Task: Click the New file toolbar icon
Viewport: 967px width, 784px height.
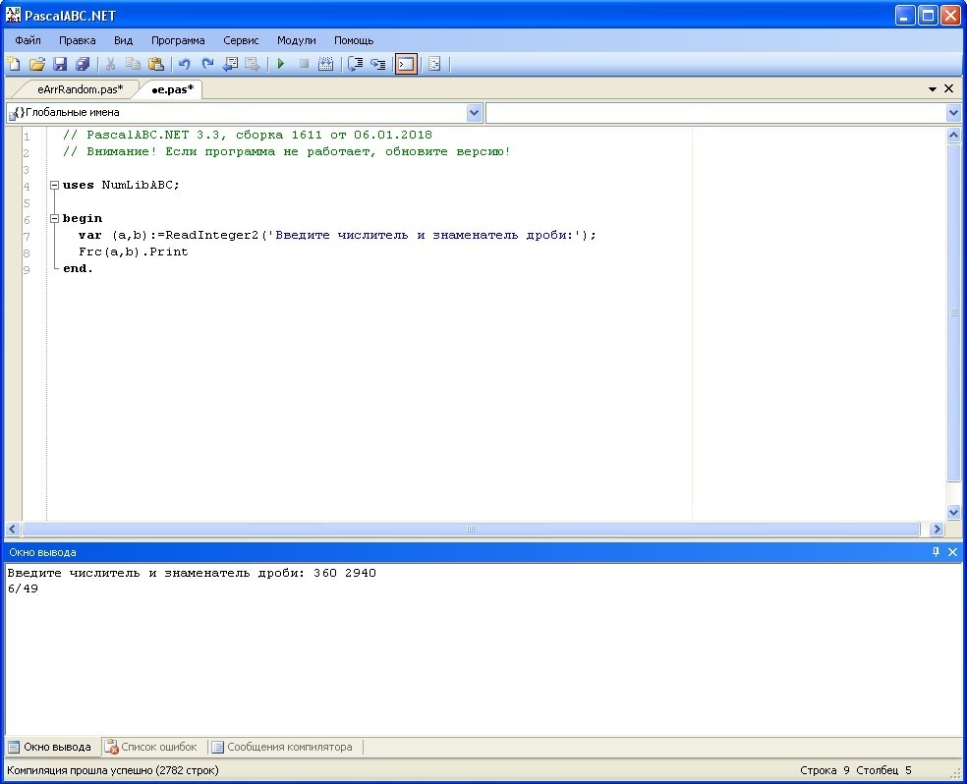Action: coord(14,65)
